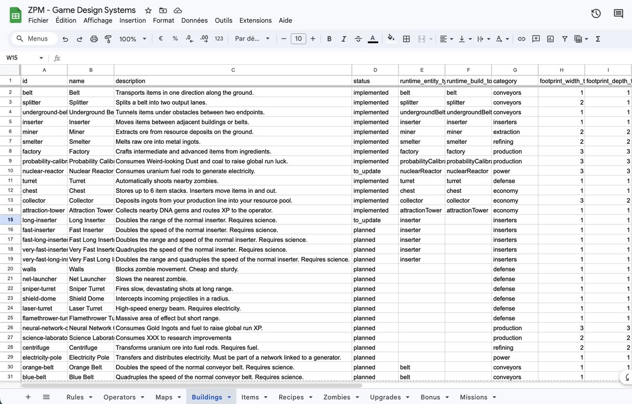Open the Google Sheets home icon
Viewport: 632px width, 404px height.
(16, 15)
